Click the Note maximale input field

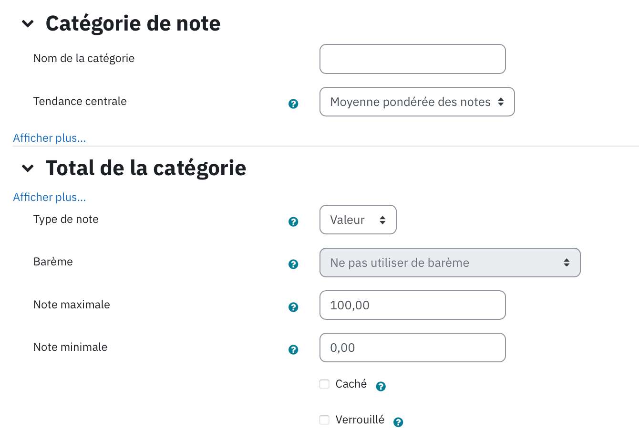click(x=412, y=305)
